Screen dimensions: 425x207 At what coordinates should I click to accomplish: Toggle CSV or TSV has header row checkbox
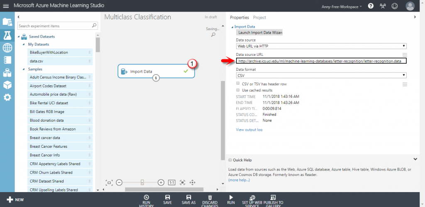pos(238,84)
